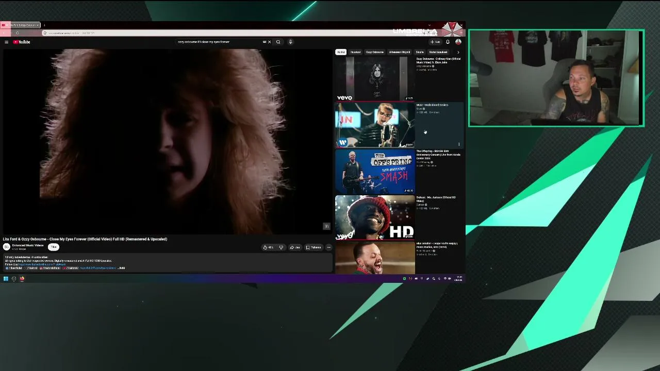Open Muse Undisclosed Desires video thumbnail
This screenshot has width=660, height=371.
pyautogui.click(x=375, y=125)
